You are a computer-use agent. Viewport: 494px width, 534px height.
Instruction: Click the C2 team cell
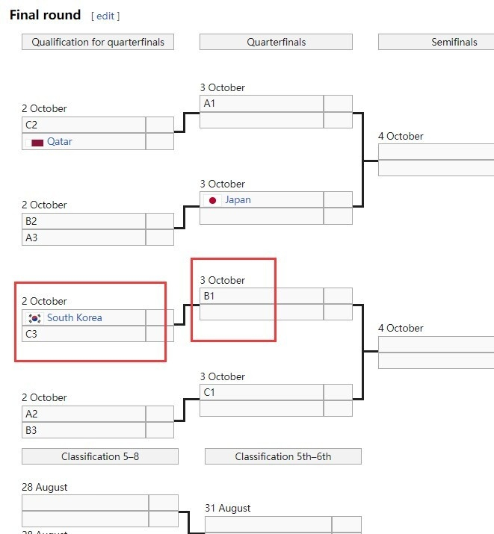click(x=84, y=125)
